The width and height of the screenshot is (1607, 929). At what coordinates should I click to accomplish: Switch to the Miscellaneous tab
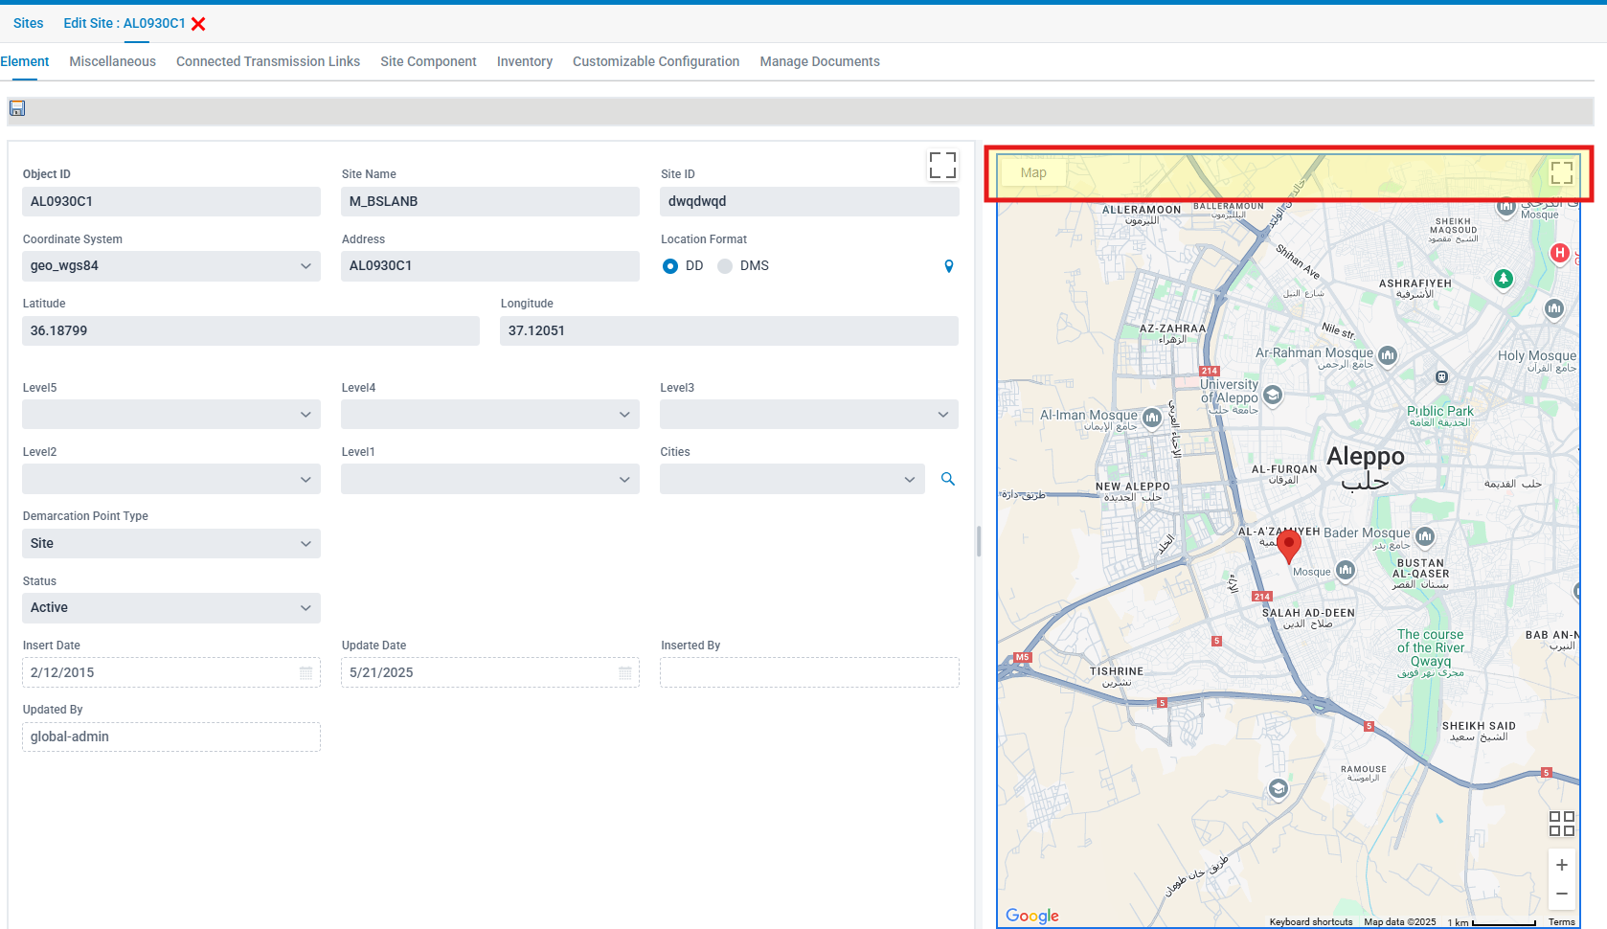point(112,61)
